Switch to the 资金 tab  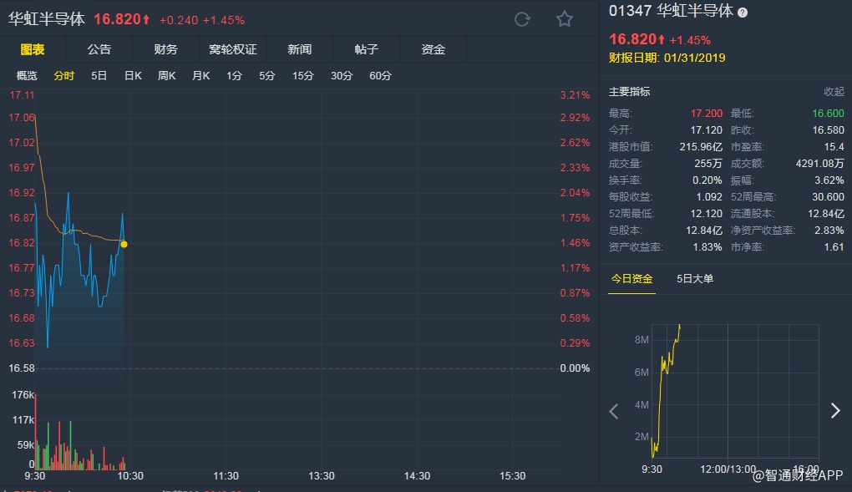[x=434, y=49]
